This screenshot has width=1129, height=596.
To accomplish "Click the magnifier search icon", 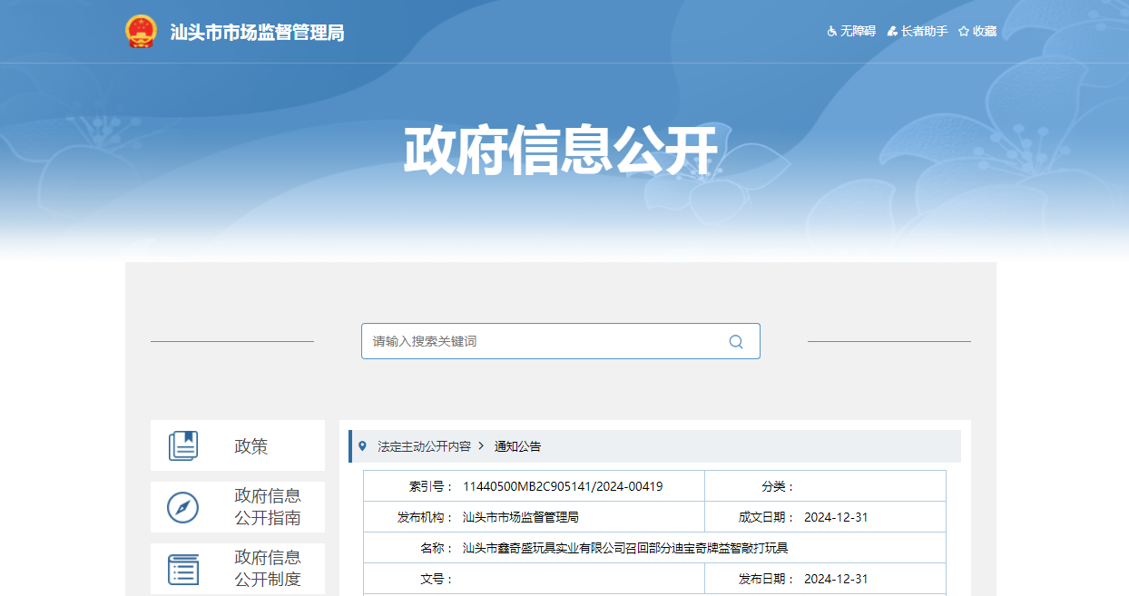I will tap(736, 342).
